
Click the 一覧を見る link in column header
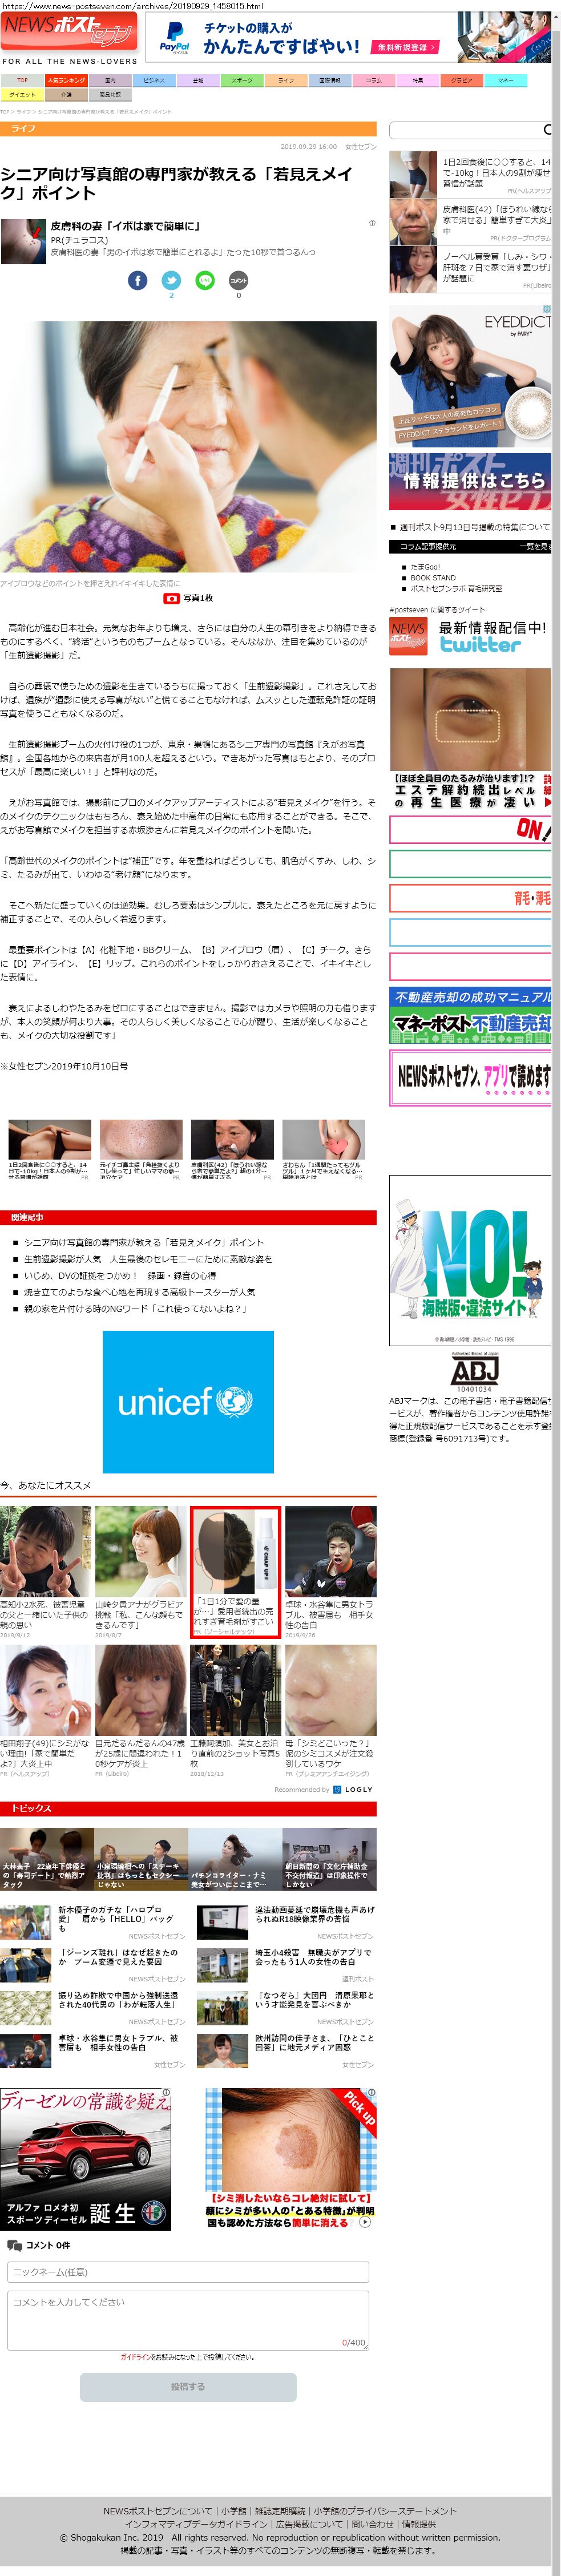534,547
